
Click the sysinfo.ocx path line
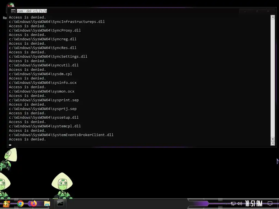(43, 83)
